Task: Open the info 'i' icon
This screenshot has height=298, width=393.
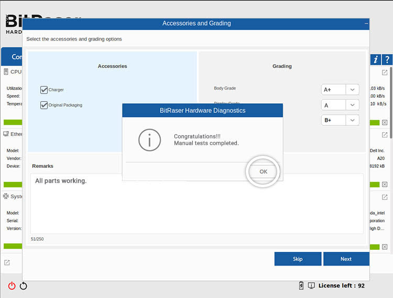Action: pyautogui.click(x=376, y=59)
